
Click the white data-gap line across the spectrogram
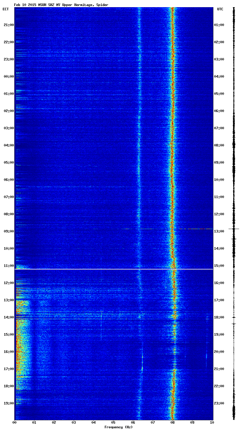[x=114, y=269]
